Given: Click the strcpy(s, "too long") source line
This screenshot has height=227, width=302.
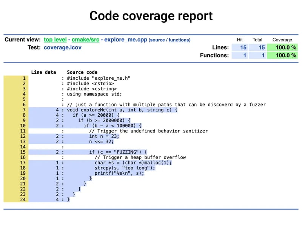Looking at the screenshot, I should click(120, 168).
